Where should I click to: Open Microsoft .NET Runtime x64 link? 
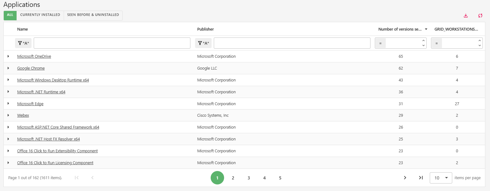click(41, 92)
